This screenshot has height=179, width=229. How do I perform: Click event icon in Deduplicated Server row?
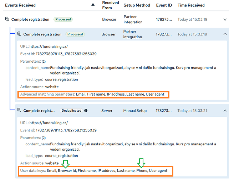pos(19,110)
